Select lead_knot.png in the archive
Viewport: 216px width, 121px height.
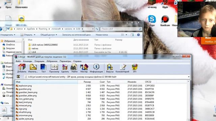(25, 102)
